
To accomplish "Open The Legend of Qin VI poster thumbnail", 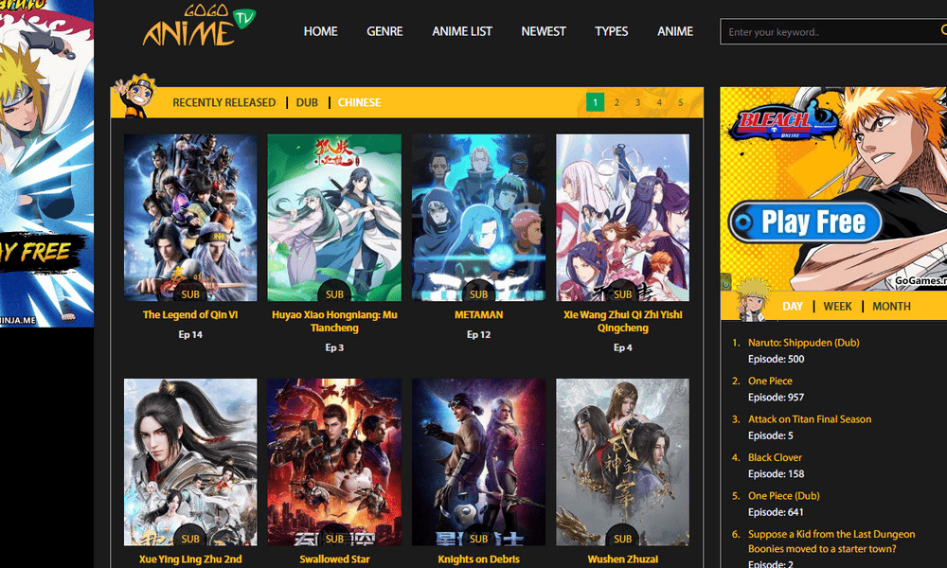I will (190, 218).
